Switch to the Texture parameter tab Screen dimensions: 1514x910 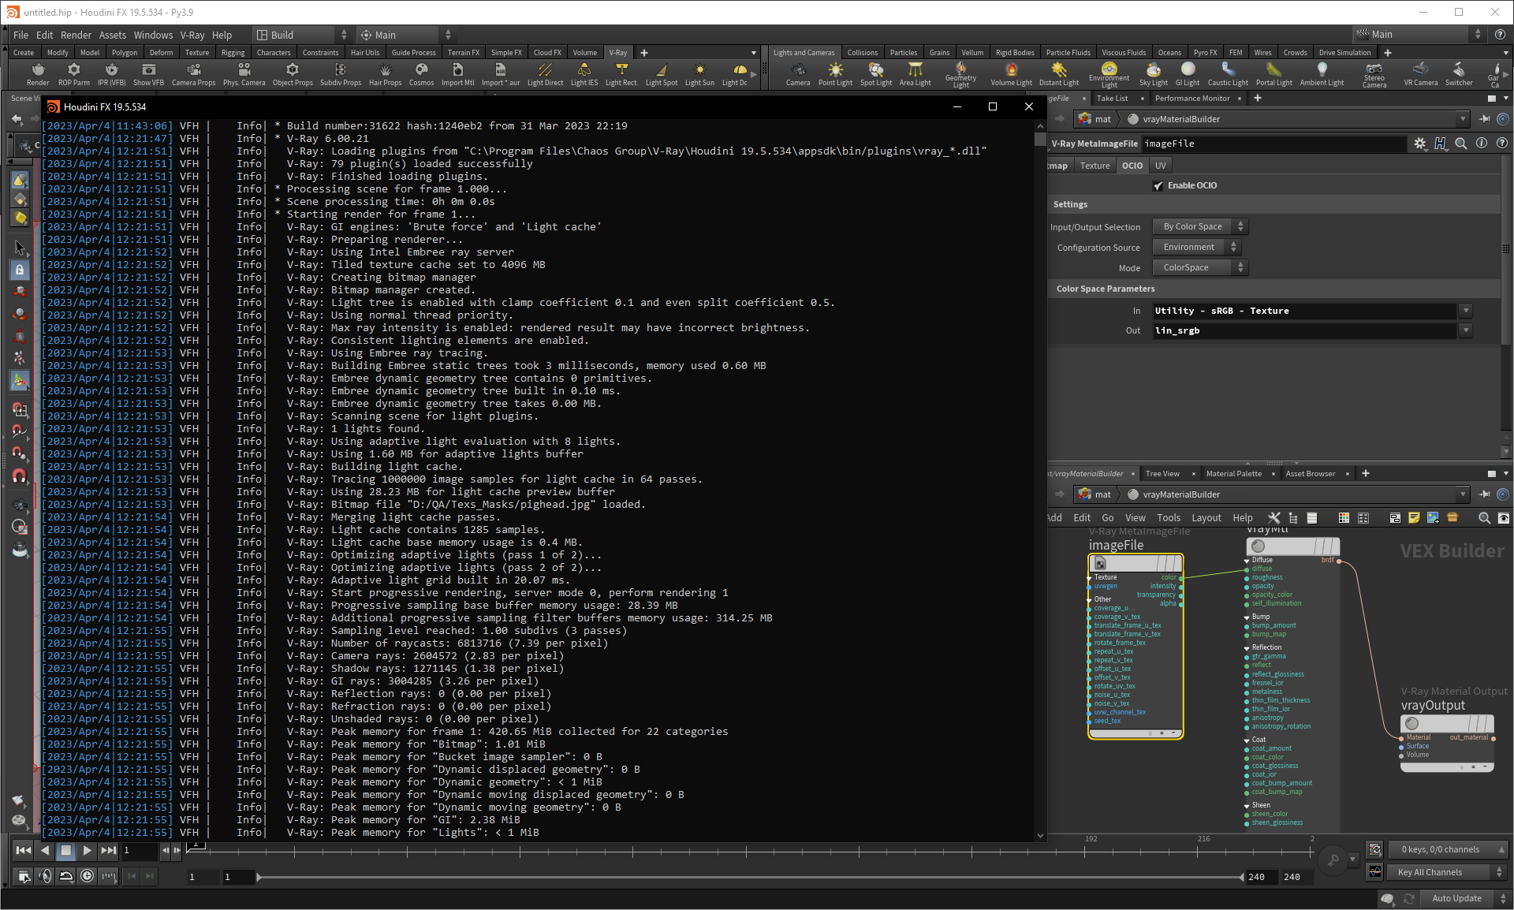(1094, 166)
